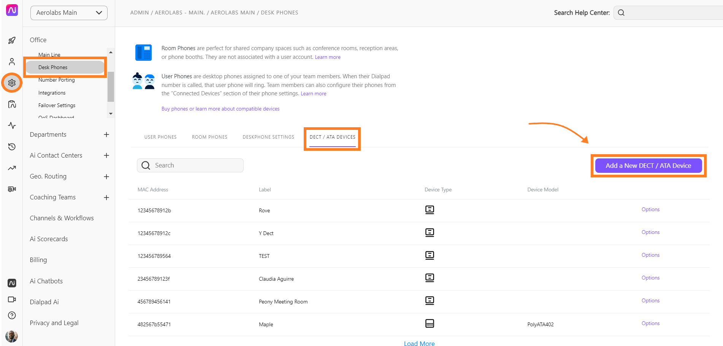Open the help question mark icon

(12, 315)
